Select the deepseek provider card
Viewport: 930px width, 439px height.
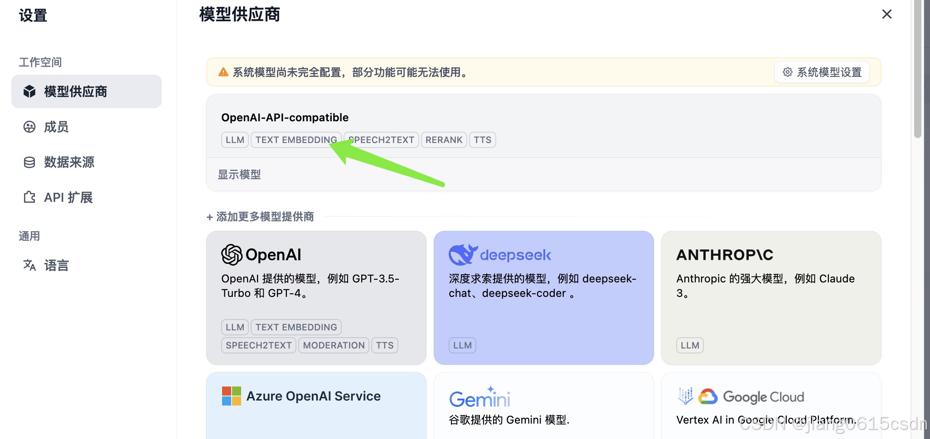(544, 298)
